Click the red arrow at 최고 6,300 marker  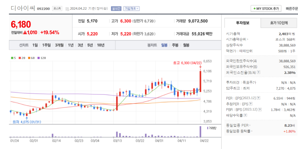click(200, 67)
